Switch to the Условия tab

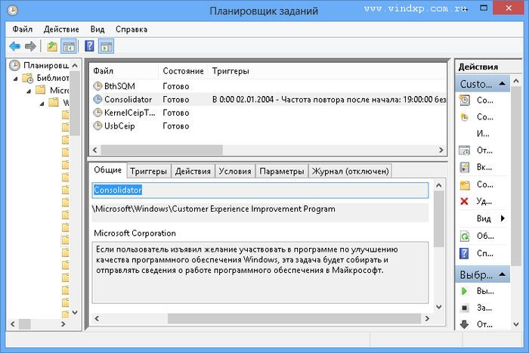pyautogui.click(x=235, y=172)
